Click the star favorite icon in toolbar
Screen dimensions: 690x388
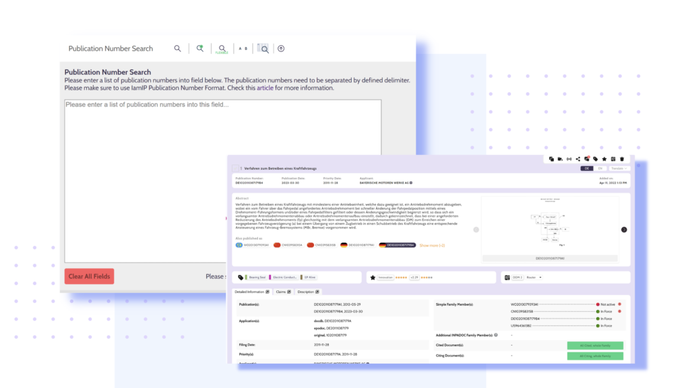click(x=604, y=159)
